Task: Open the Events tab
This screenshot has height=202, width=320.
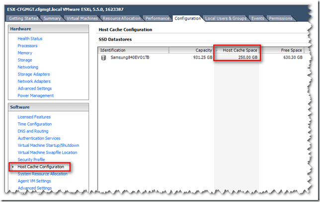Action: click(x=257, y=18)
